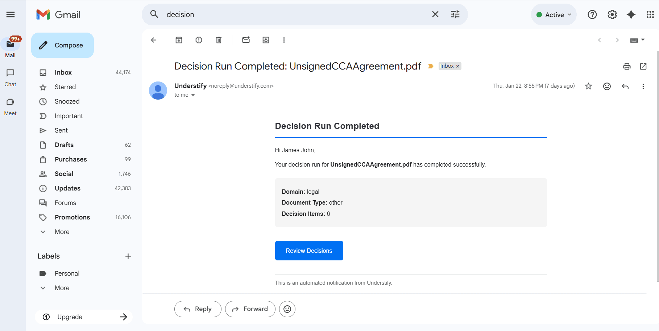This screenshot has width=659, height=331.
Task: Remove the Inbox label from this email
Action: click(x=458, y=66)
